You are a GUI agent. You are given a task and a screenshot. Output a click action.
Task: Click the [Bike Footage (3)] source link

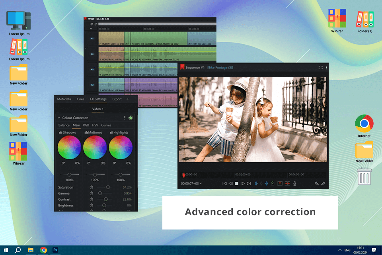click(x=220, y=68)
